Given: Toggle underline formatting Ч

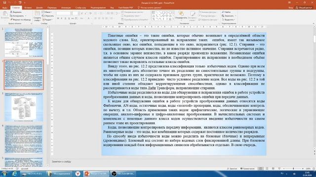Looking at the screenshot, I should (65, 19).
